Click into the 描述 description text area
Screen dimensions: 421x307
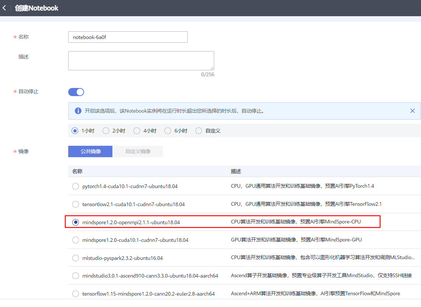[141, 61]
